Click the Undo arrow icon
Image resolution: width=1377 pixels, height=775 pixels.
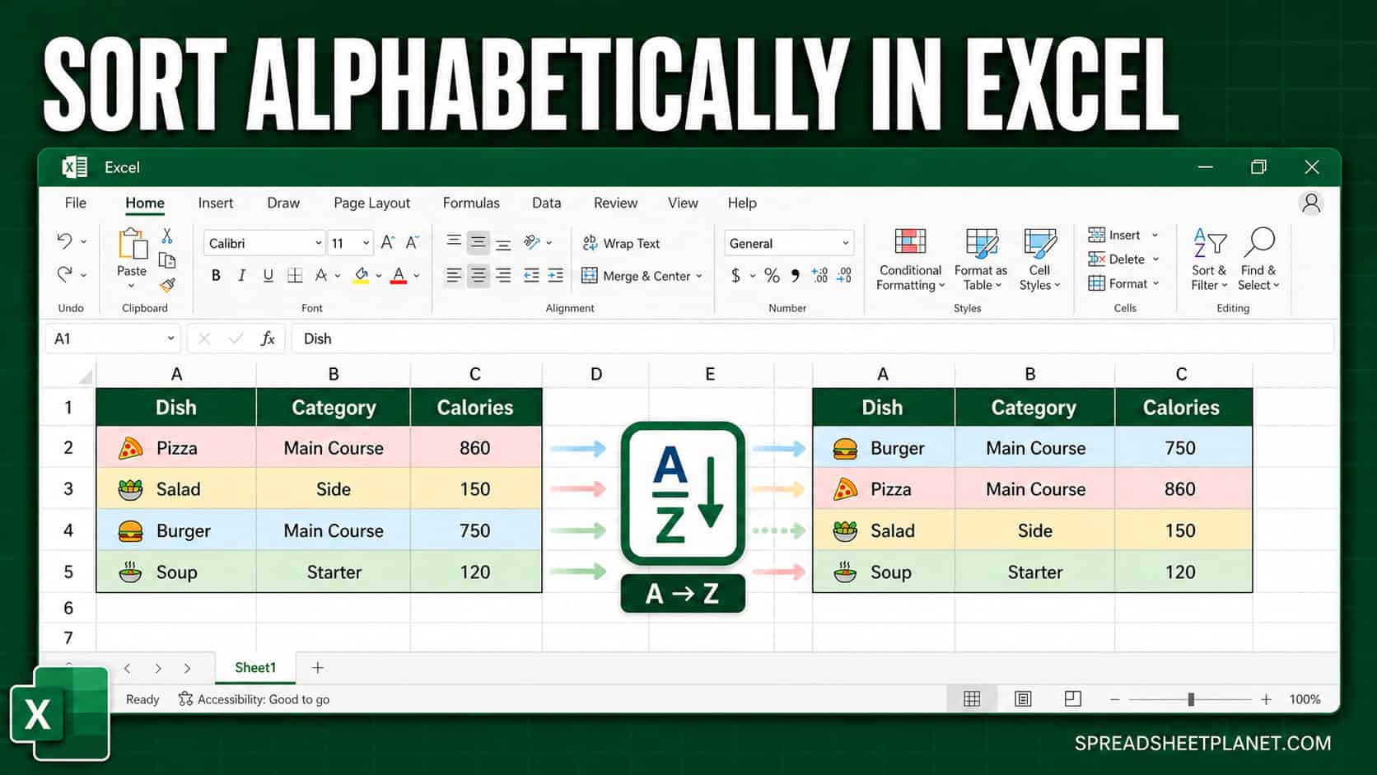click(64, 241)
